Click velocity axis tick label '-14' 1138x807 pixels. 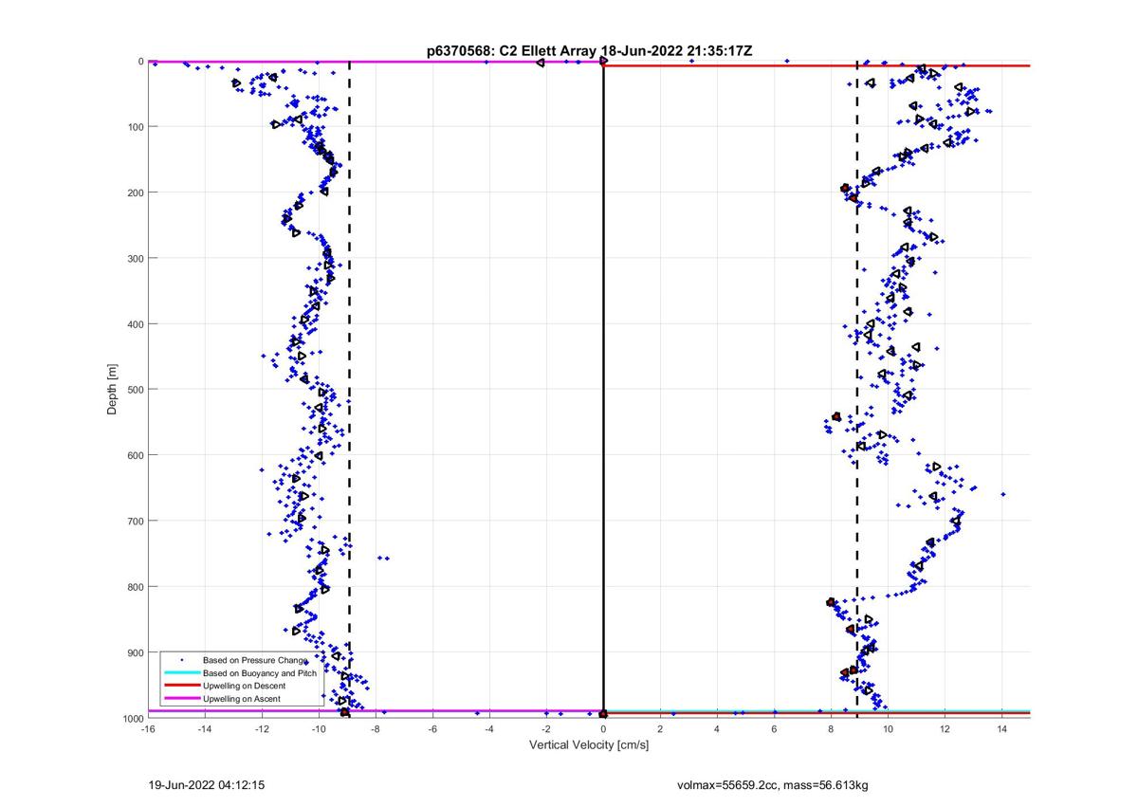[205, 729]
